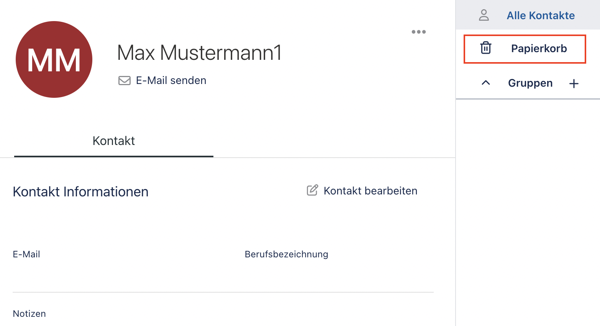This screenshot has width=600, height=326.
Task: Switch to the Kontakt tab
Action: (x=114, y=141)
